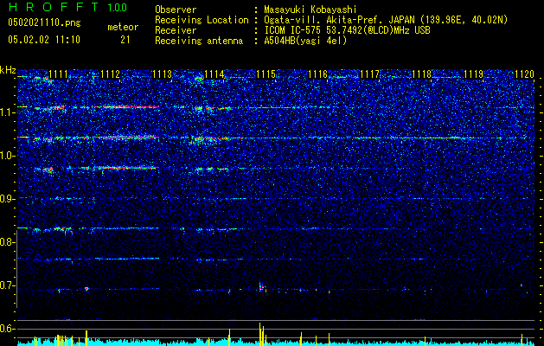The width and height of the screenshot is (544, 346).
Task: Click the 1116 time marker
Action: pos(317,74)
